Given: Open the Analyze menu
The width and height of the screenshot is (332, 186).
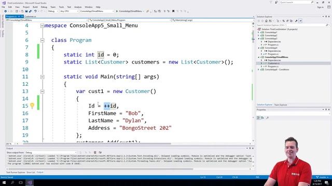Looking at the screenshot, I should (78, 7).
